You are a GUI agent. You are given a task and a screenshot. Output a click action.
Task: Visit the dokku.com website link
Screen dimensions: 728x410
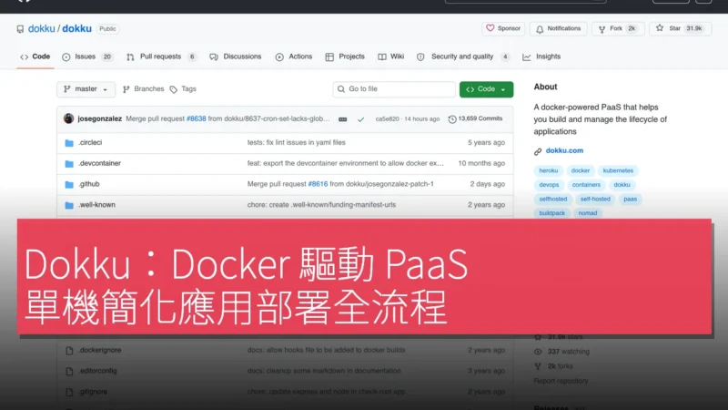coord(564,150)
